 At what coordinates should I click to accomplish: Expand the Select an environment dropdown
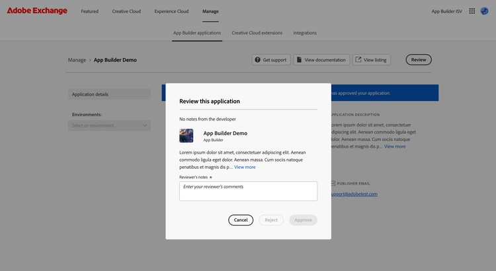(109, 125)
